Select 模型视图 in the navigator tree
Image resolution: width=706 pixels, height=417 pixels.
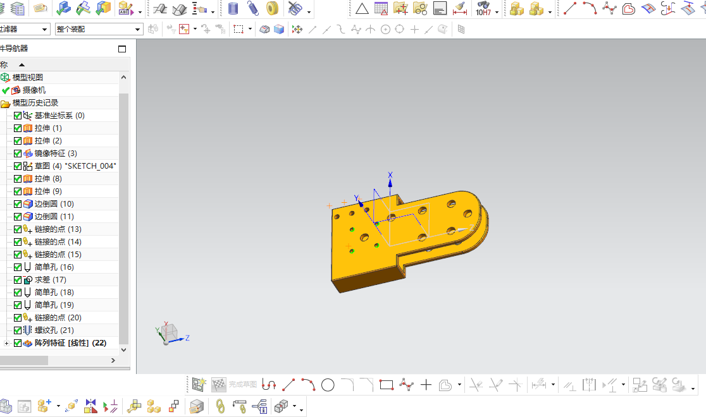(x=27, y=77)
